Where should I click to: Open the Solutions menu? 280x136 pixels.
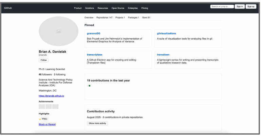coord(90,8)
